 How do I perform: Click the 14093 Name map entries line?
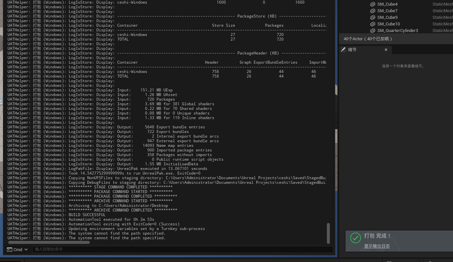(100, 146)
